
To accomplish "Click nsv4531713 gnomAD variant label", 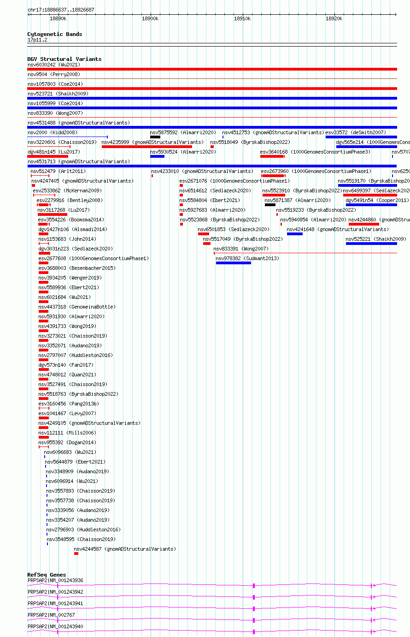I will coord(78,161).
